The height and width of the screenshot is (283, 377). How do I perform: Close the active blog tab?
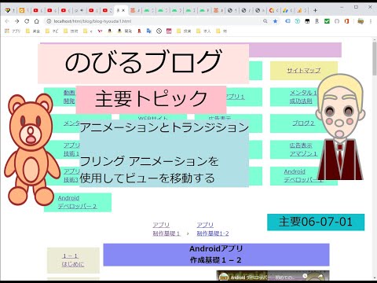(x=123, y=10)
